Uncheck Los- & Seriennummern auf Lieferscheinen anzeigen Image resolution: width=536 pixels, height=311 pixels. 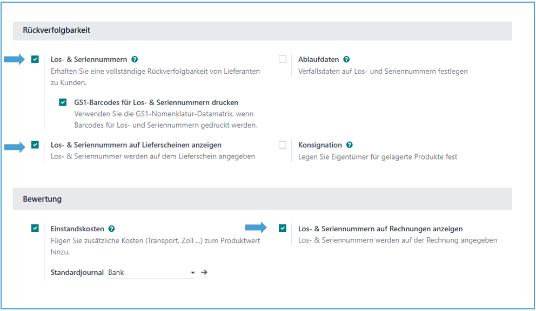(x=35, y=145)
